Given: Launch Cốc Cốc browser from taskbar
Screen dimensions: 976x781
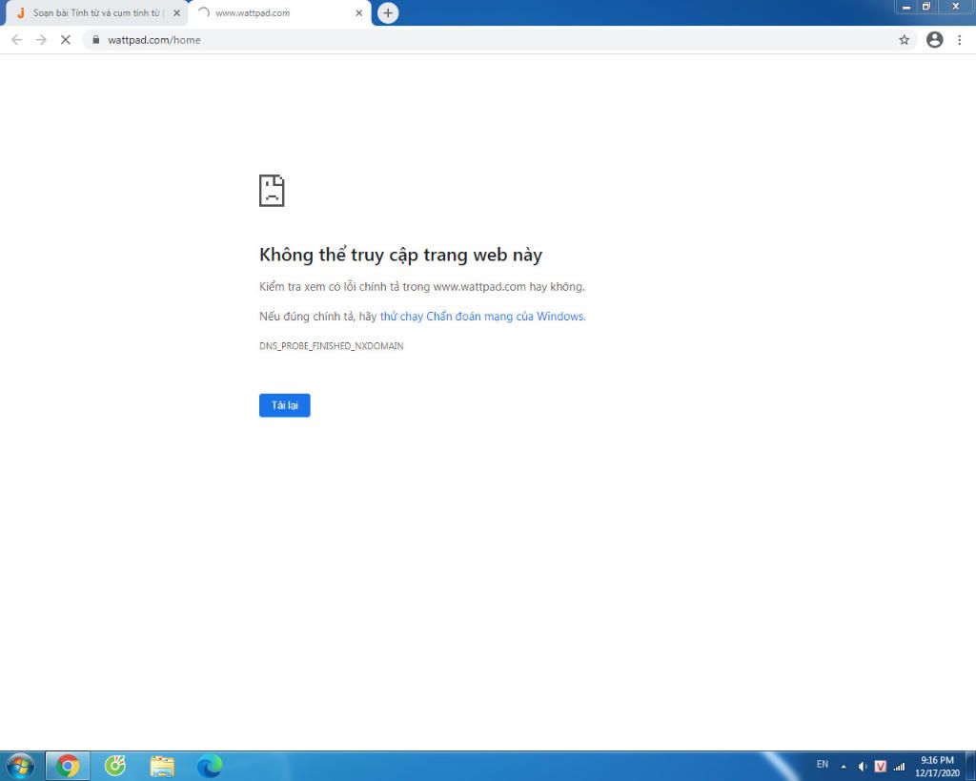Looking at the screenshot, I should (x=115, y=766).
